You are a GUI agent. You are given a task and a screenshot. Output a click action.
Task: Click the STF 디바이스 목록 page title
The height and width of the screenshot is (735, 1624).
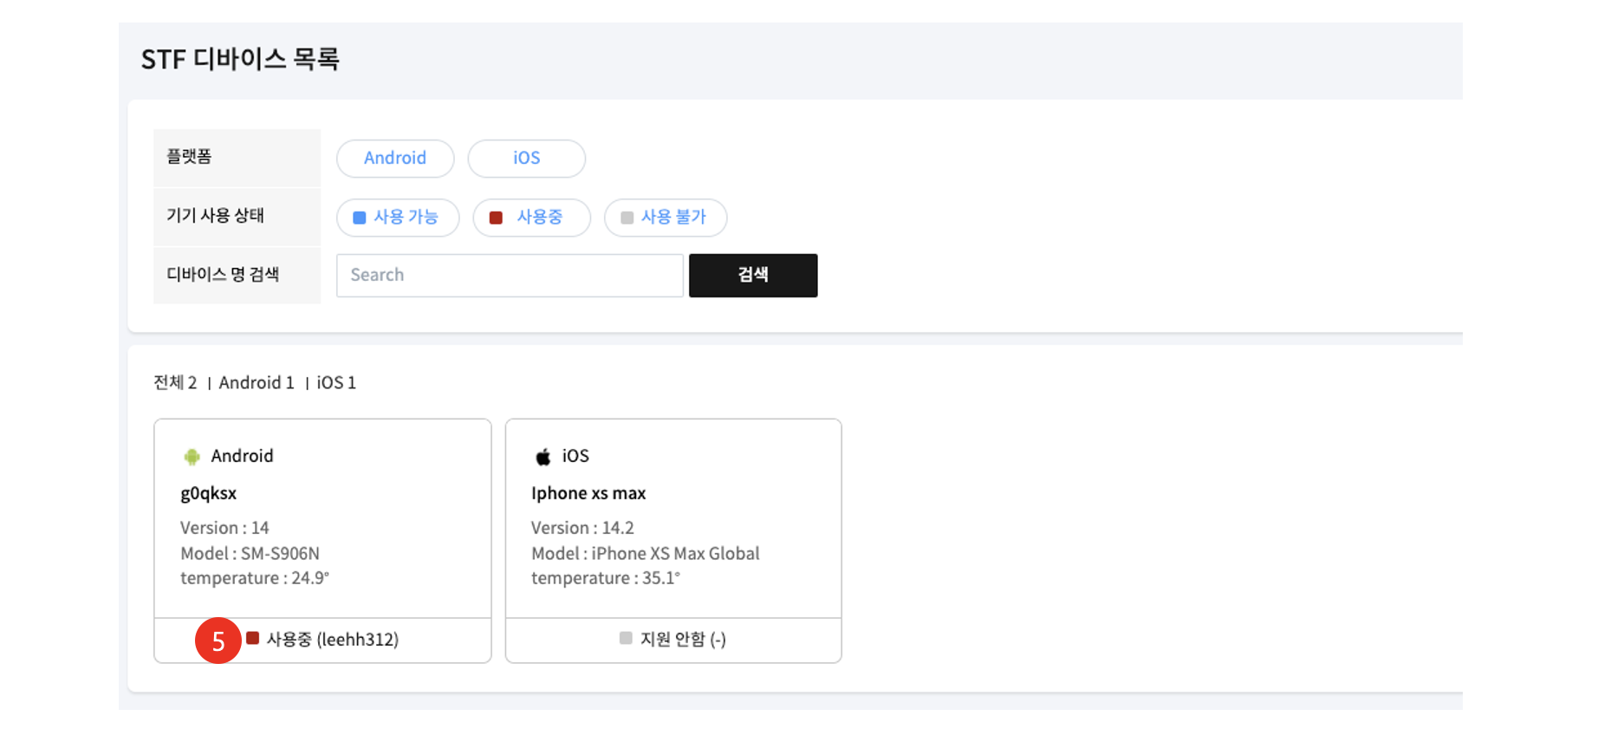[240, 60]
